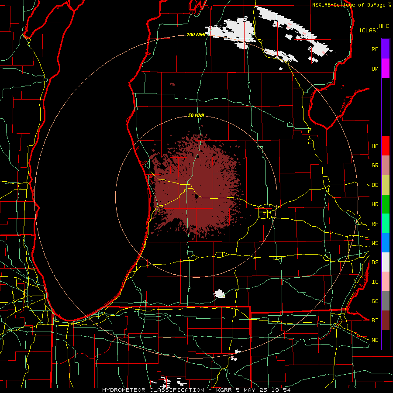Image resolution: width=393 pixels, height=393 pixels.
Task: Click the bright green RA legend swatch
Action: [386, 224]
